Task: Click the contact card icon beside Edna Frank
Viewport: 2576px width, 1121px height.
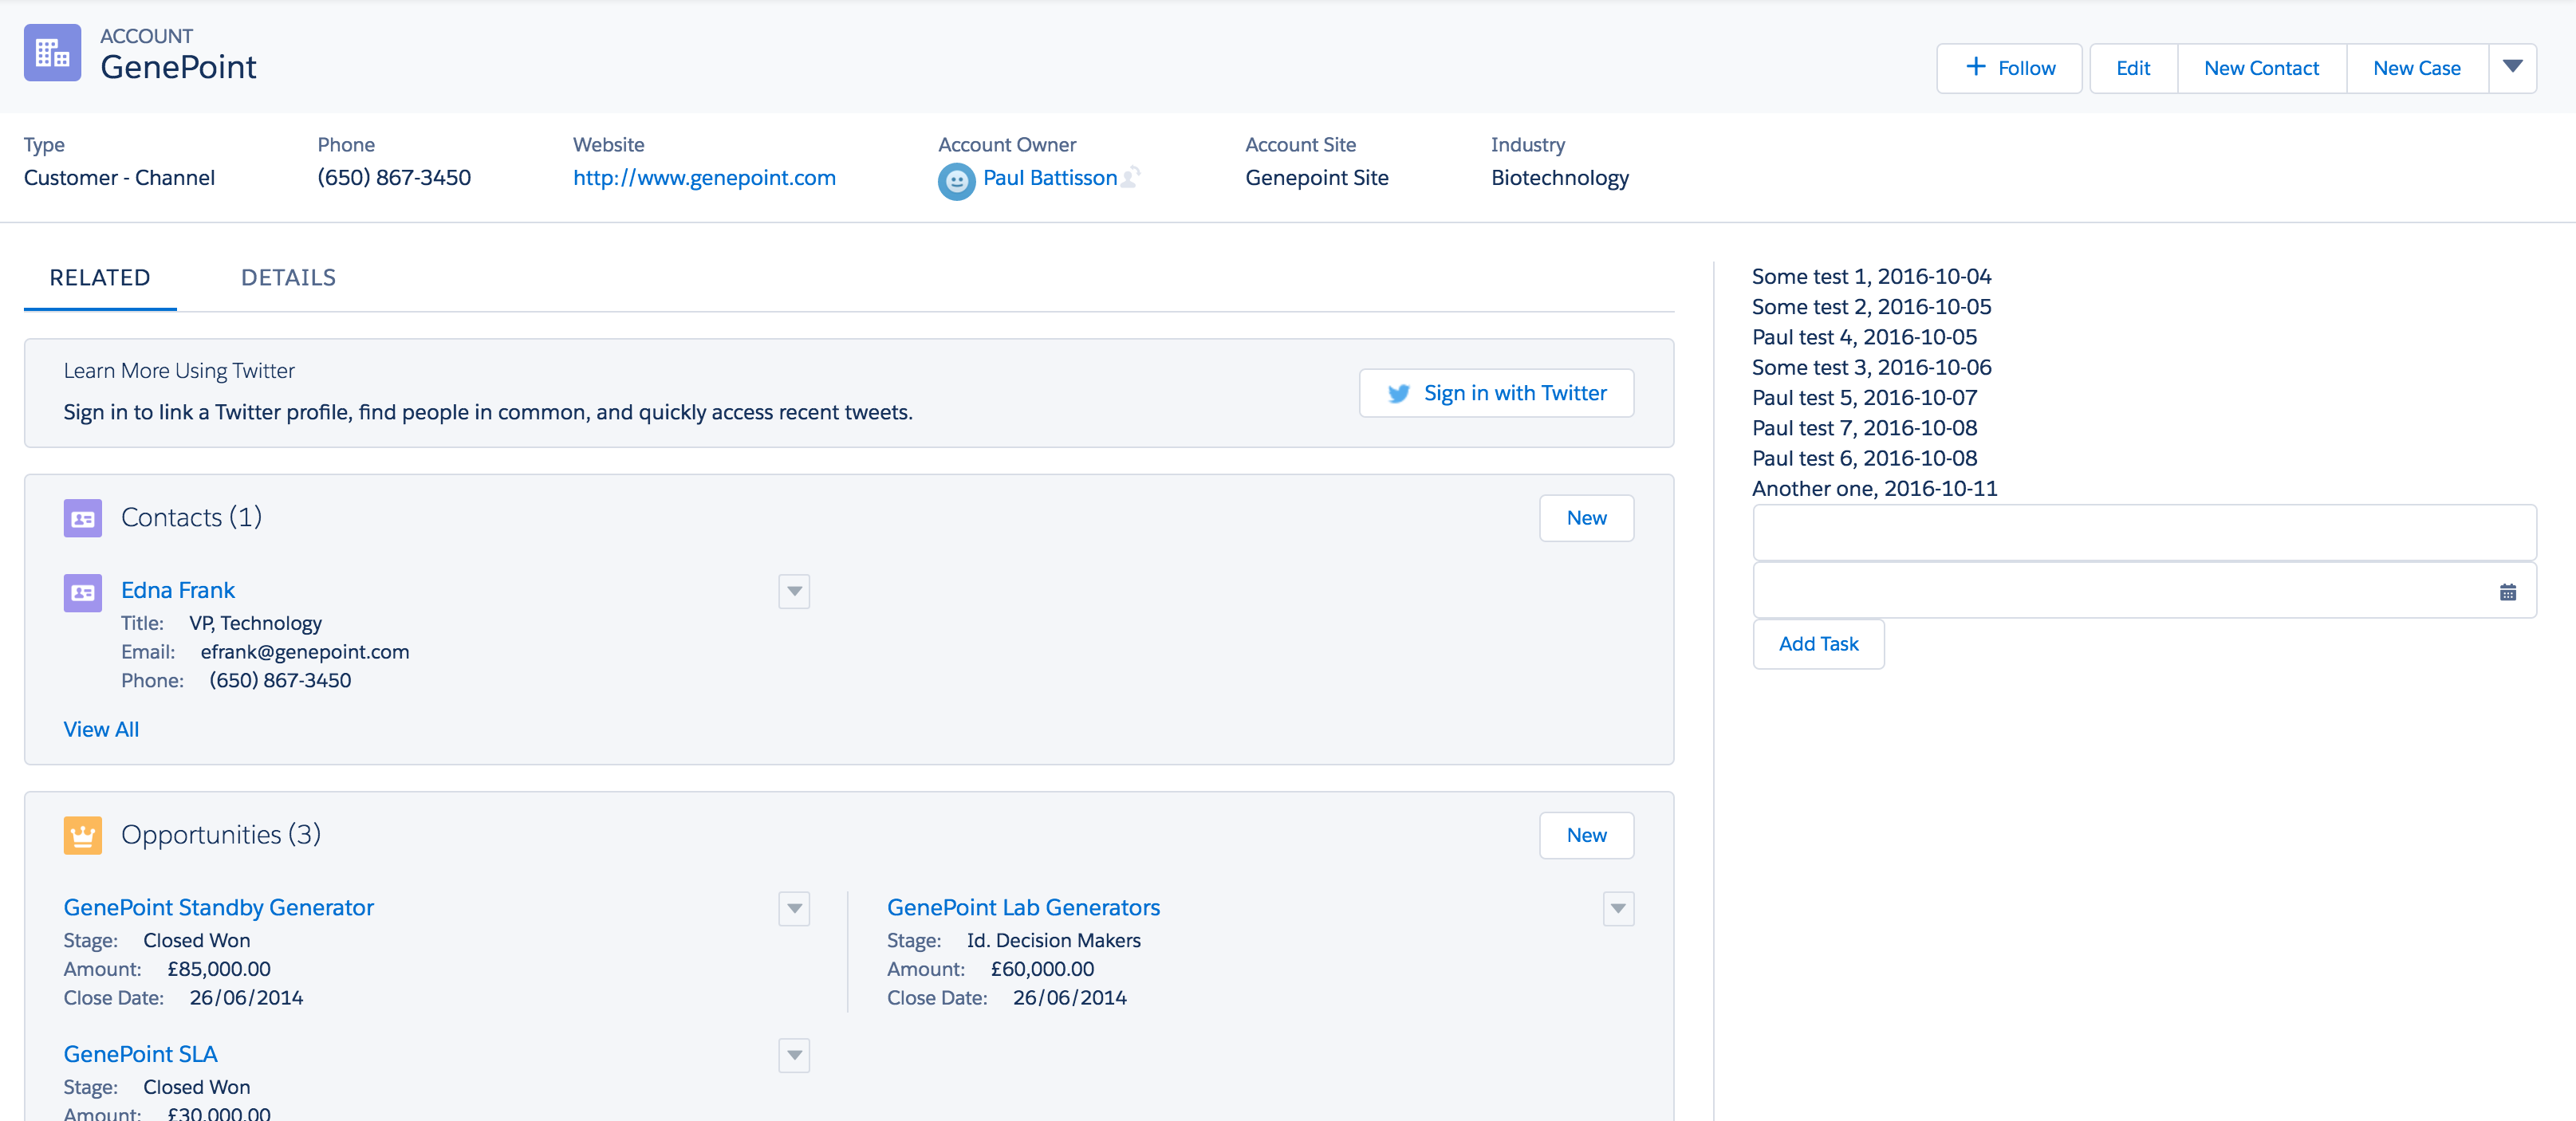Action: tap(82, 592)
